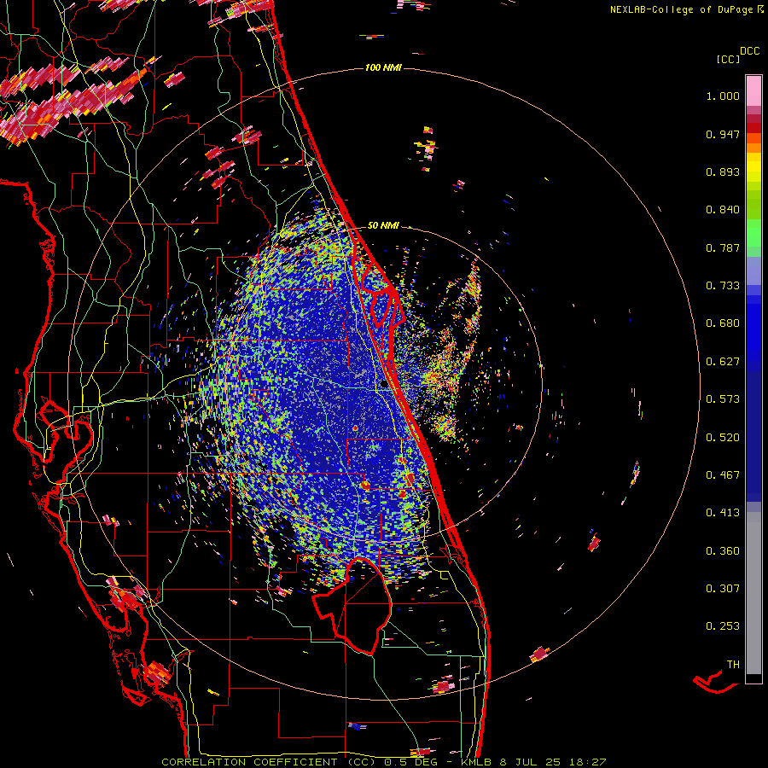The image size is (768, 768).
Task: Select the 0.947 legend value
Action: pyautogui.click(x=723, y=134)
